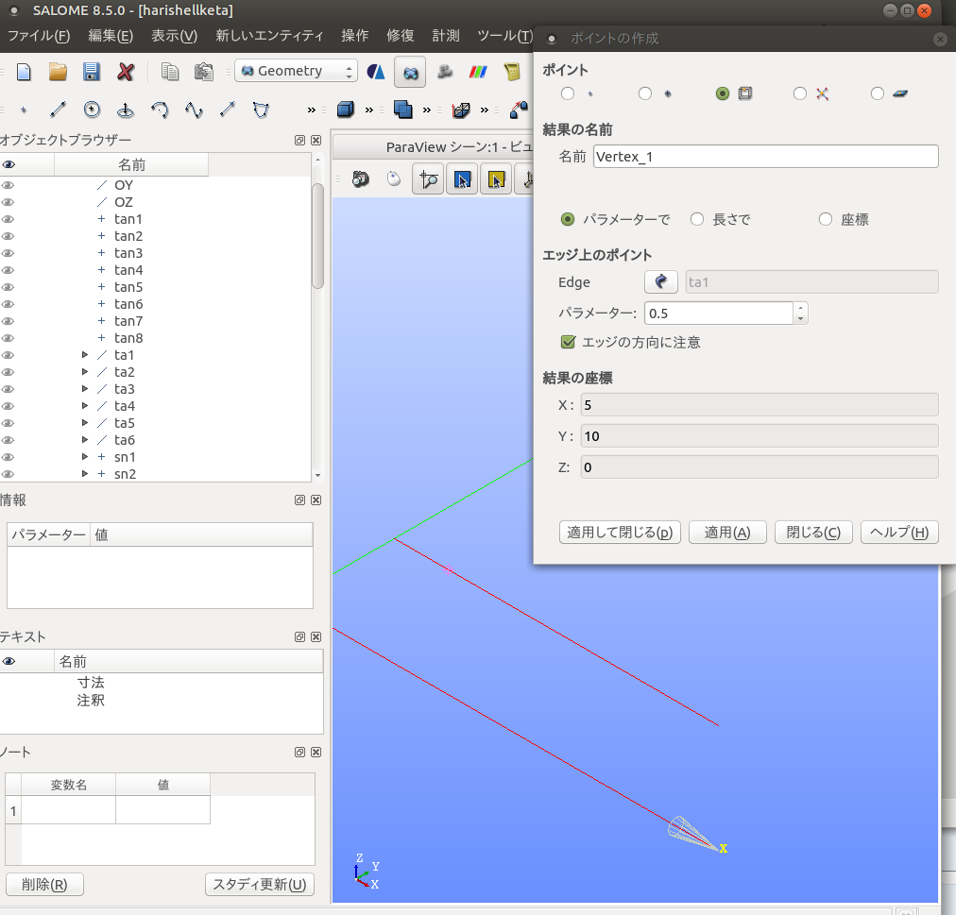The image size is (956, 915).
Task: Select the create curve tool
Action: (x=194, y=110)
